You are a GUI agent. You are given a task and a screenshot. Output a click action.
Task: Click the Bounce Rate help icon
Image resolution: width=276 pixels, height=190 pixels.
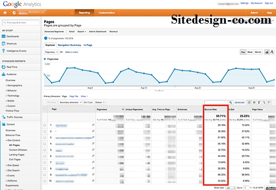coord(219,110)
